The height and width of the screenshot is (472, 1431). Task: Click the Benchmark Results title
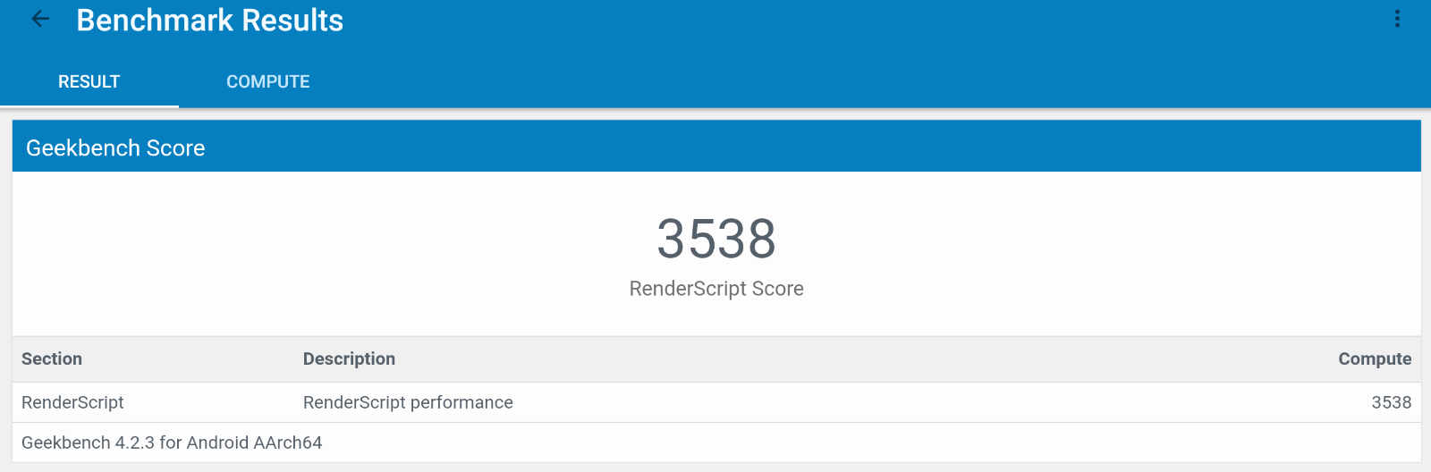tap(210, 20)
